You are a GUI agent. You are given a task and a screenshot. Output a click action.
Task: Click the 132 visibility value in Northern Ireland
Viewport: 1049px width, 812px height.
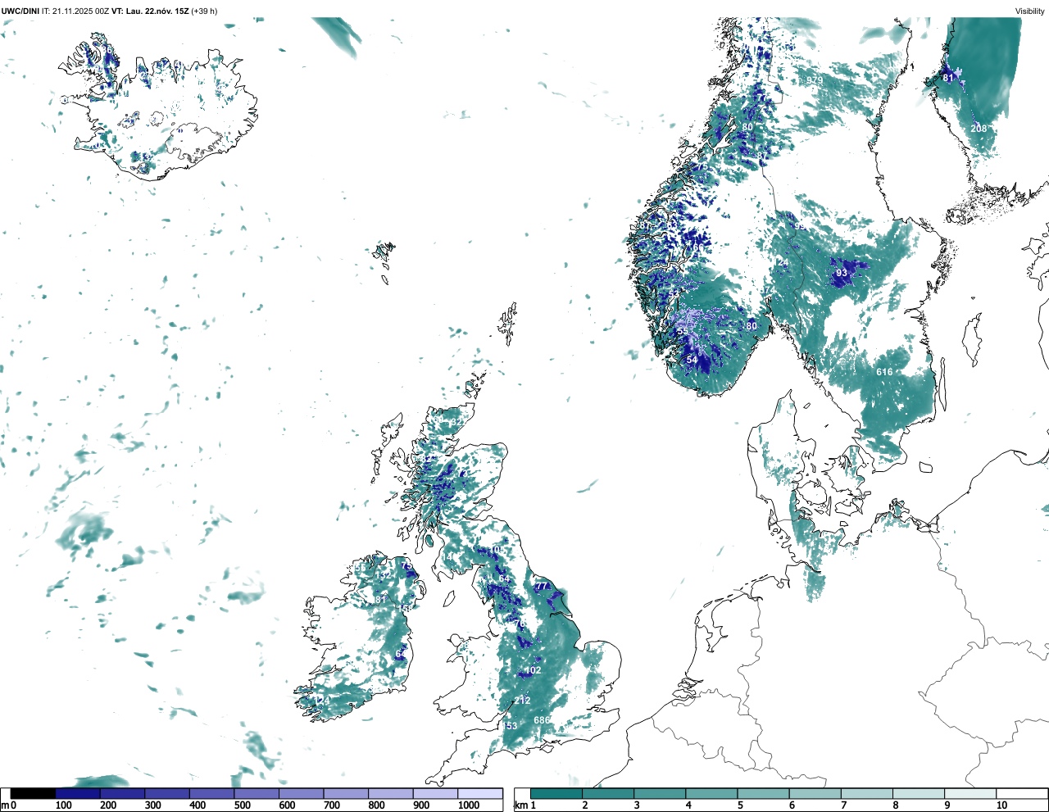(383, 576)
